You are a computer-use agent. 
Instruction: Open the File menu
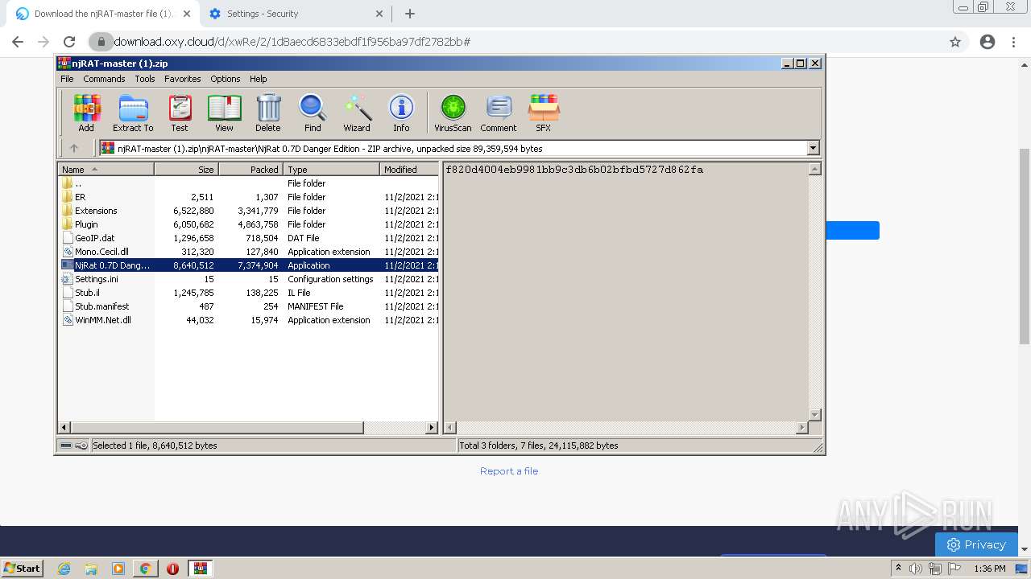point(67,79)
